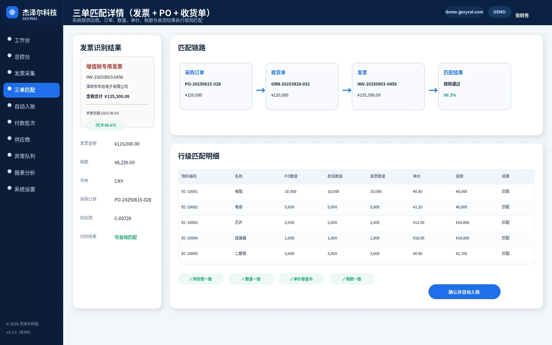The width and height of the screenshot is (552, 345).
Task: Go to 异常队列 in the sidebar
Action: tap(31, 156)
